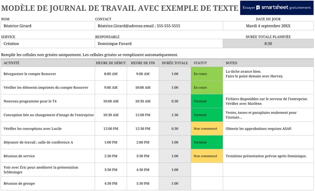Click the Terminé status for Déjeuner de travail row
The width and height of the screenshot is (315, 191).
207,142
